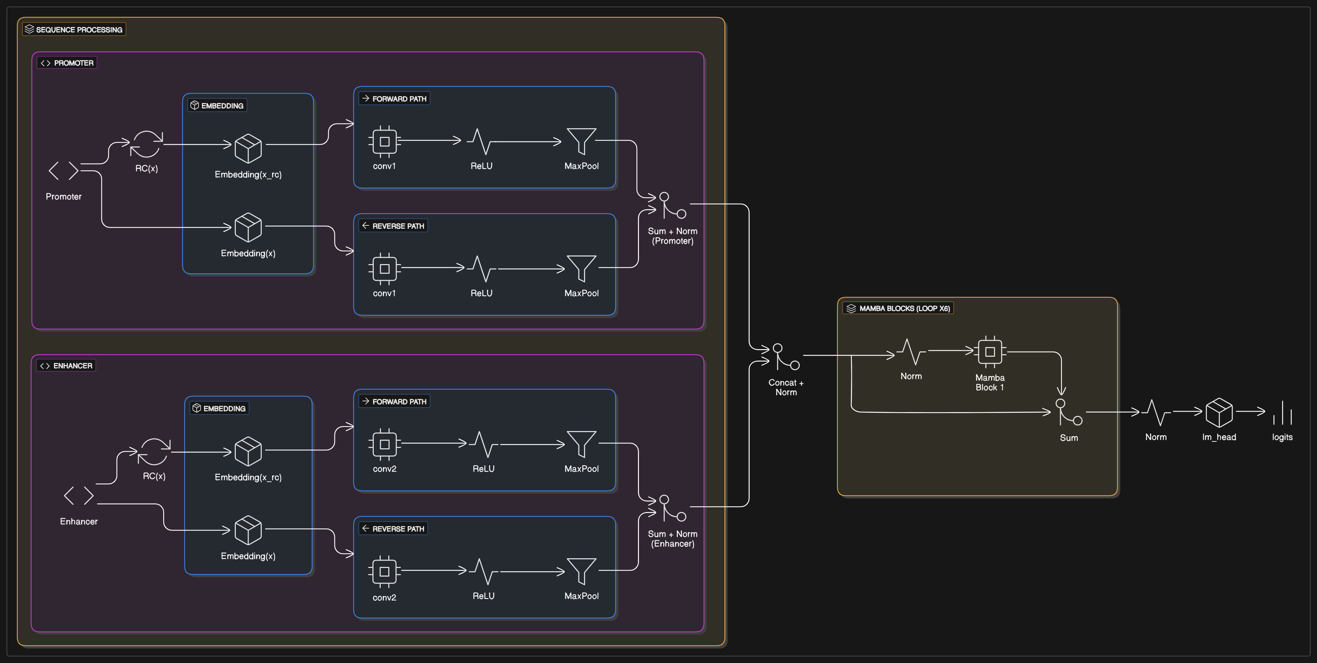Image resolution: width=1317 pixels, height=663 pixels.
Task: Click the logits bar chart icon
Action: [1282, 412]
